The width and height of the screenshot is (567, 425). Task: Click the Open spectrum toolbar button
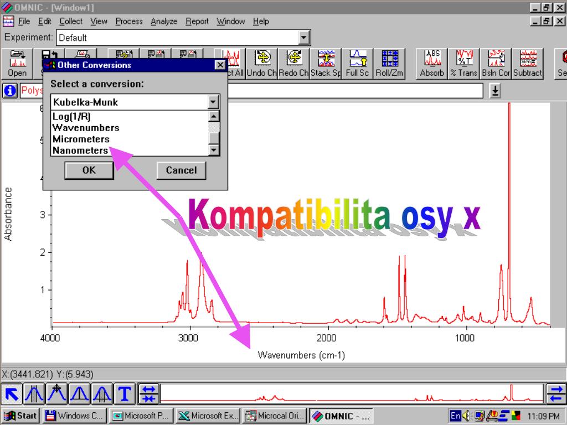click(17, 64)
